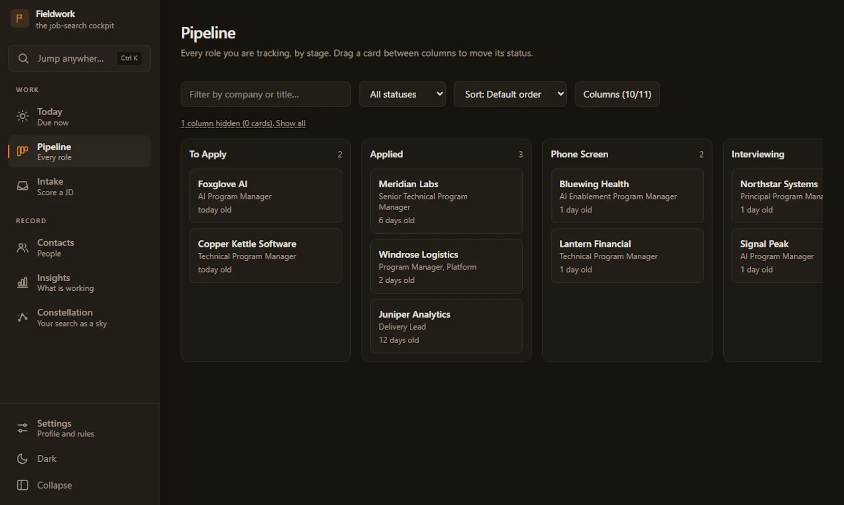Image resolution: width=844 pixels, height=505 pixels.
Task: Click the Jump anywhere search box
Action: [x=79, y=58]
